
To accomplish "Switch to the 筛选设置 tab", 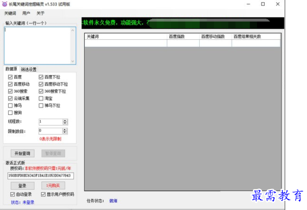I will [29, 69].
